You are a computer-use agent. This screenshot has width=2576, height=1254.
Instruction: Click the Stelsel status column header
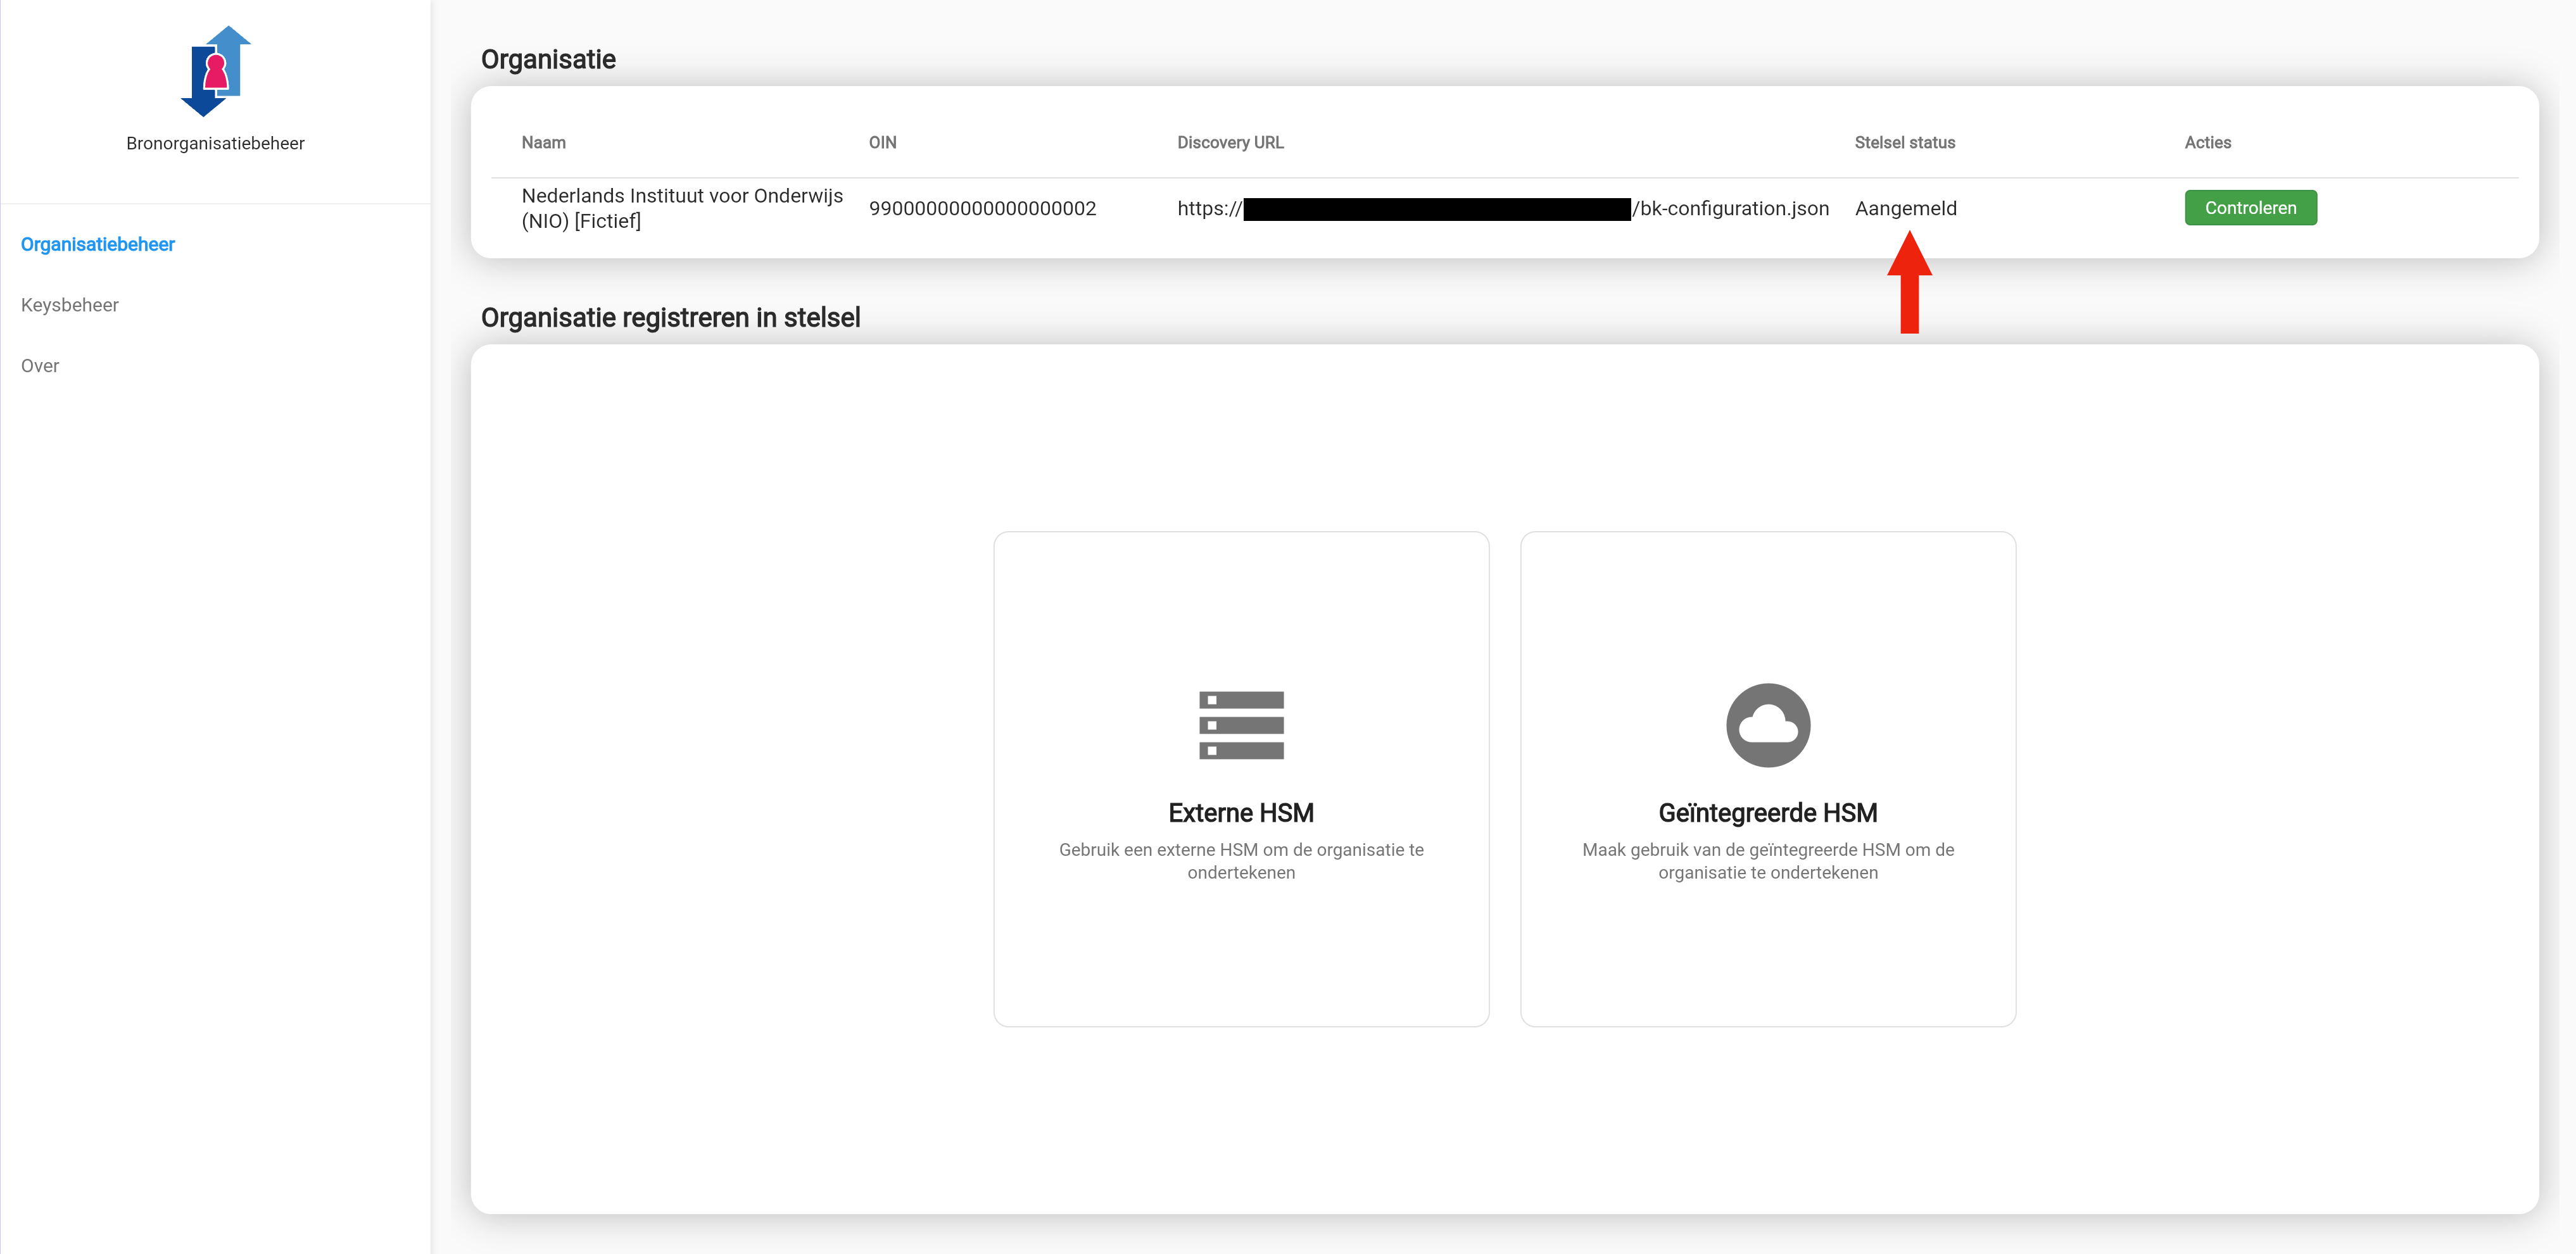click(x=1904, y=142)
